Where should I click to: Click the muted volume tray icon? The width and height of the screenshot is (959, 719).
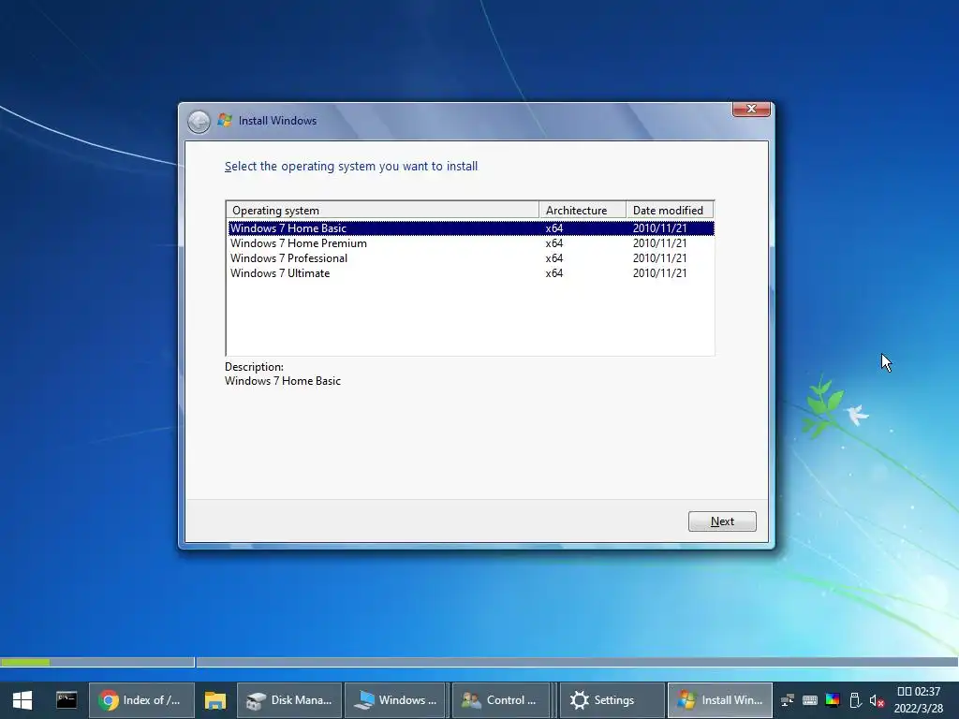[877, 701]
